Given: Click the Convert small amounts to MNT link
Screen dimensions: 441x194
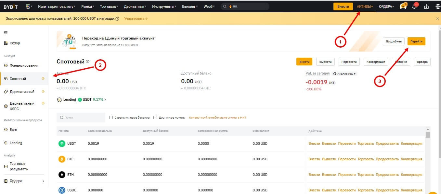Looking at the screenshot, I should 217,118.
